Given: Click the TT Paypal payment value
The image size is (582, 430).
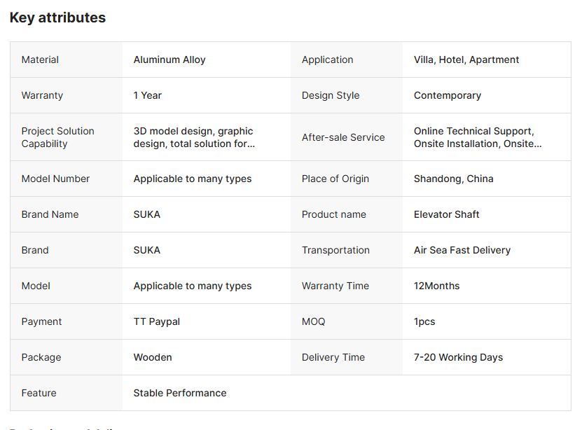Looking at the screenshot, I should tap(157, 321).
